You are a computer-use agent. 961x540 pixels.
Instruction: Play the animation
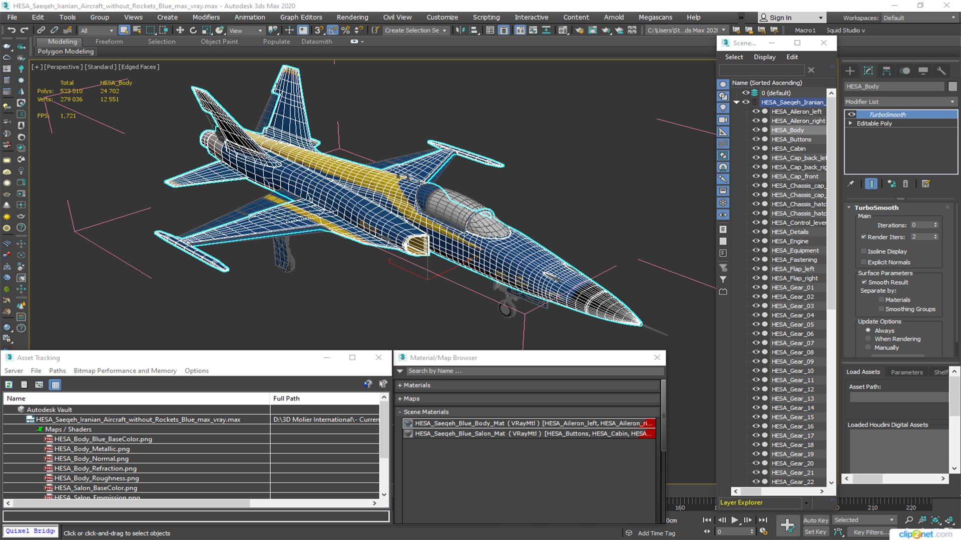734,520
